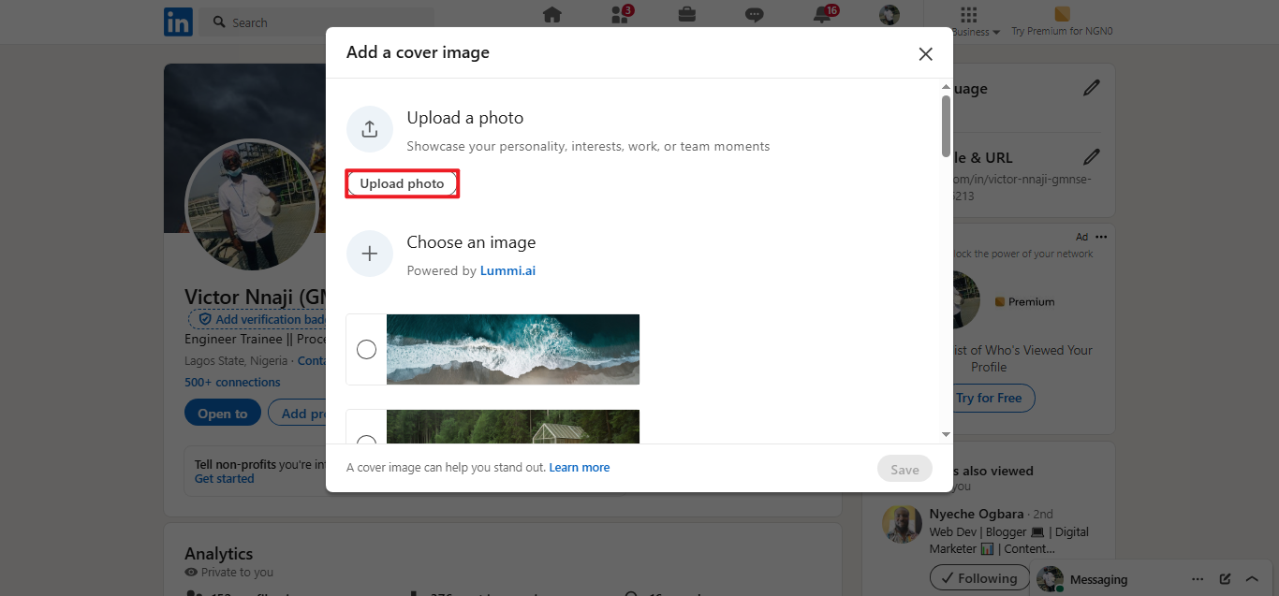Click the ocean waves cover thumbnail
This screenshot has width=1279, height=596.
[x=513, y=349]
